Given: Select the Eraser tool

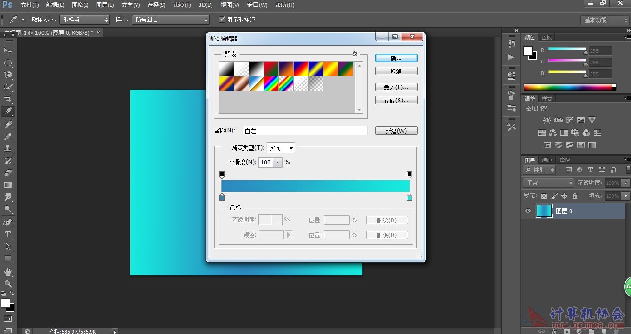Looking at the screenshot, I should 8,173.
